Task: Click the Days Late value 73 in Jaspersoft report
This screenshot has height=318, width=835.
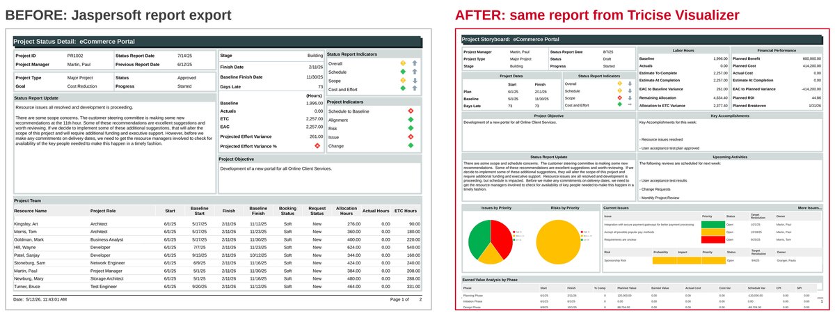Action: [x=320, y=86]
